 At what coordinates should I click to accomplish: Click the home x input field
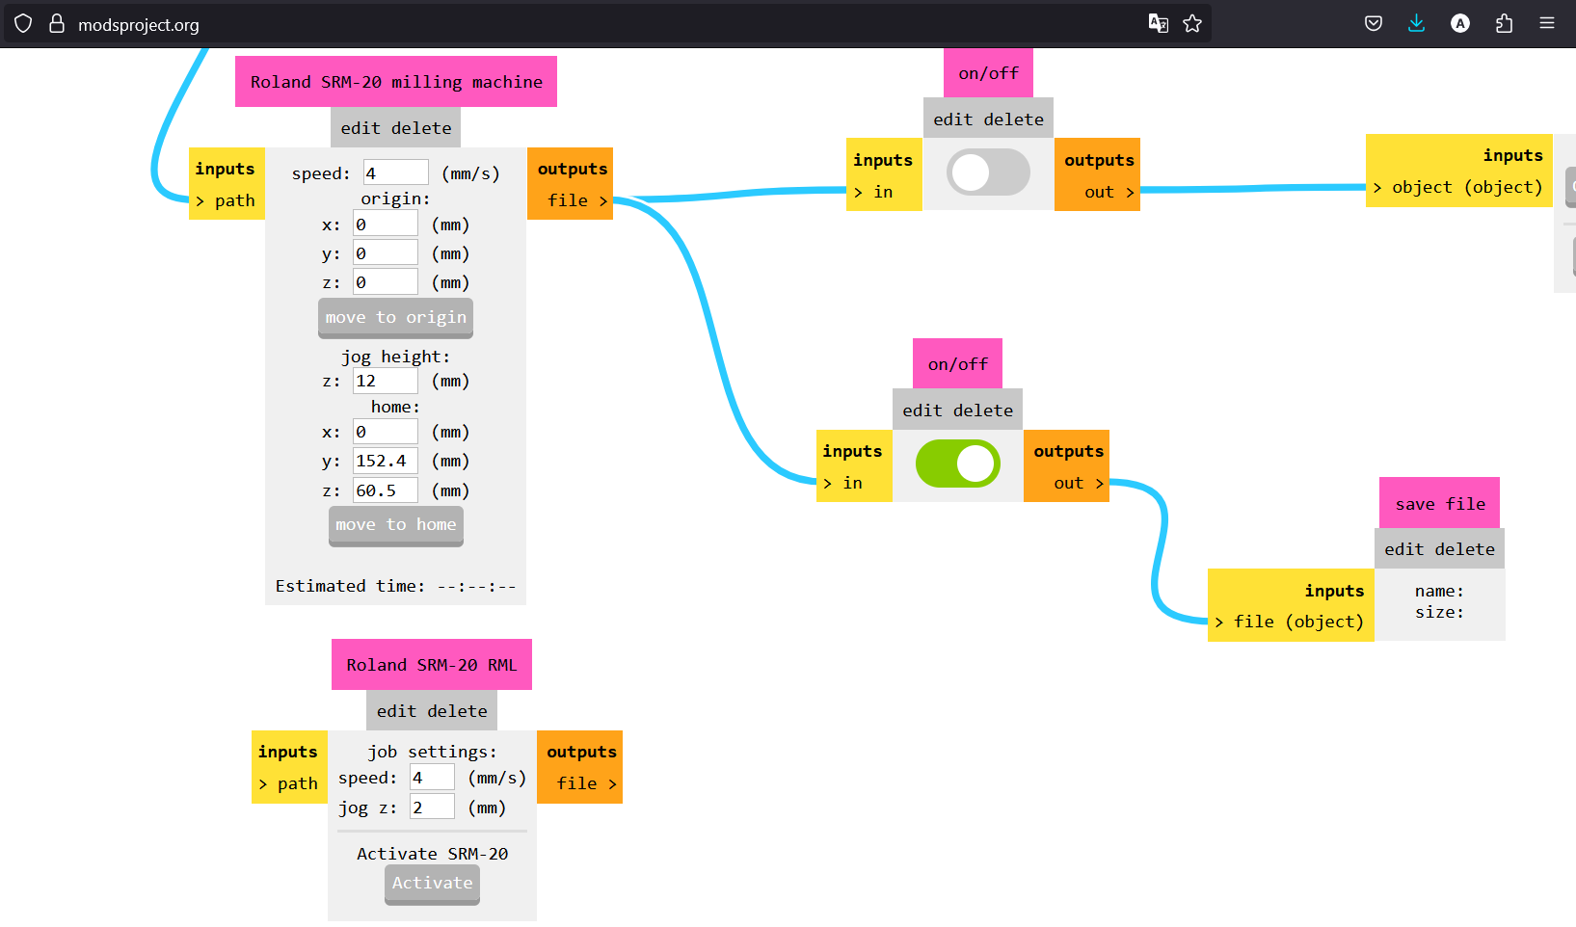pos(385,432)
